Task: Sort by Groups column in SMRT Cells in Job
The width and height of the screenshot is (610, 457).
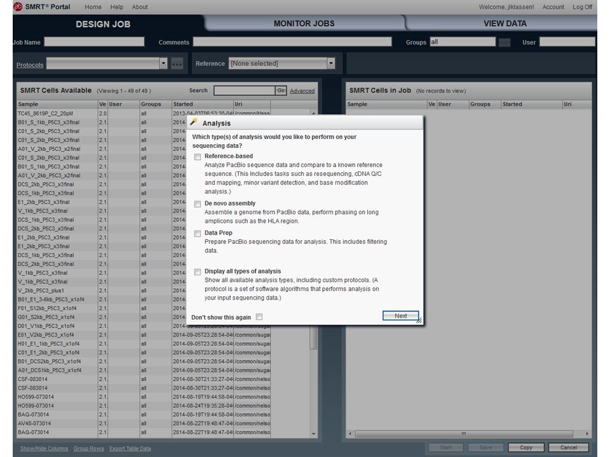Action: pyautogui.click(x=485, y=104)
